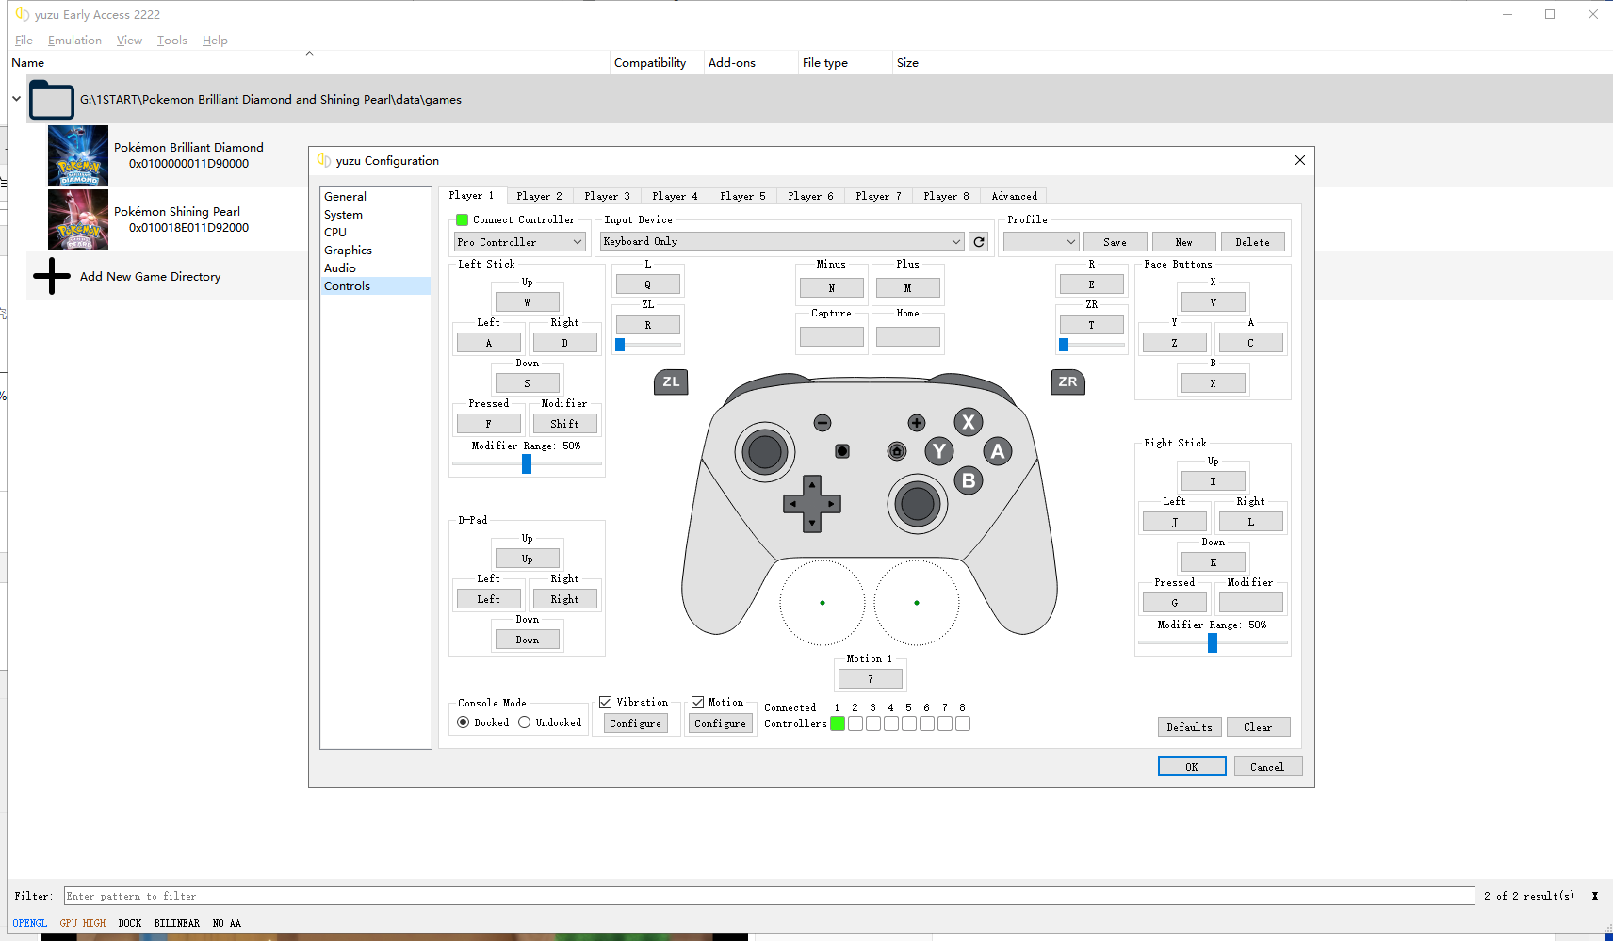The width and height of the screenshot is (1613, 941).
Task: Click the Left Stick Modifier Range slider
Action: (x=527, y=463)
